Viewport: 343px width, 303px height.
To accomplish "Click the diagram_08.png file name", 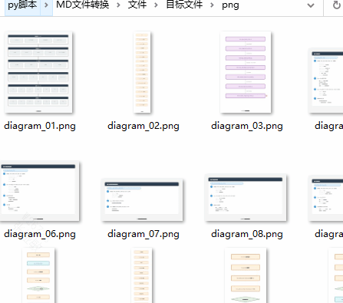I will coord(247,234).
